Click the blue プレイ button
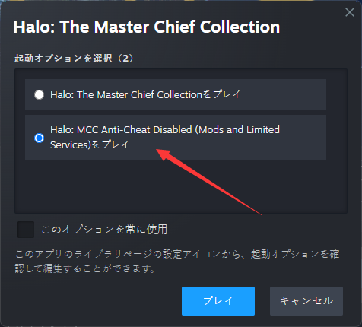Image resolution: width=362 pixels, height=327 pixels. pyautogui.click(x=218, y=301)
